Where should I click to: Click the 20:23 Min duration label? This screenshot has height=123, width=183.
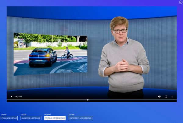click(48, 115)
